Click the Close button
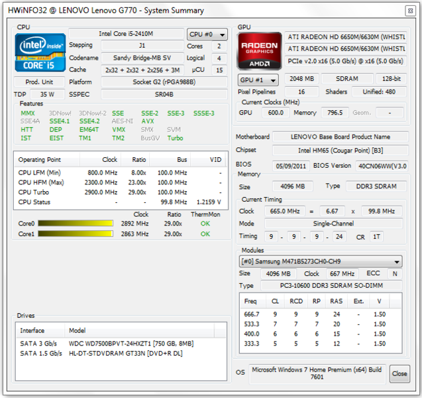The width and height of the screenshot is (422, 398). [x=399, y=373]
